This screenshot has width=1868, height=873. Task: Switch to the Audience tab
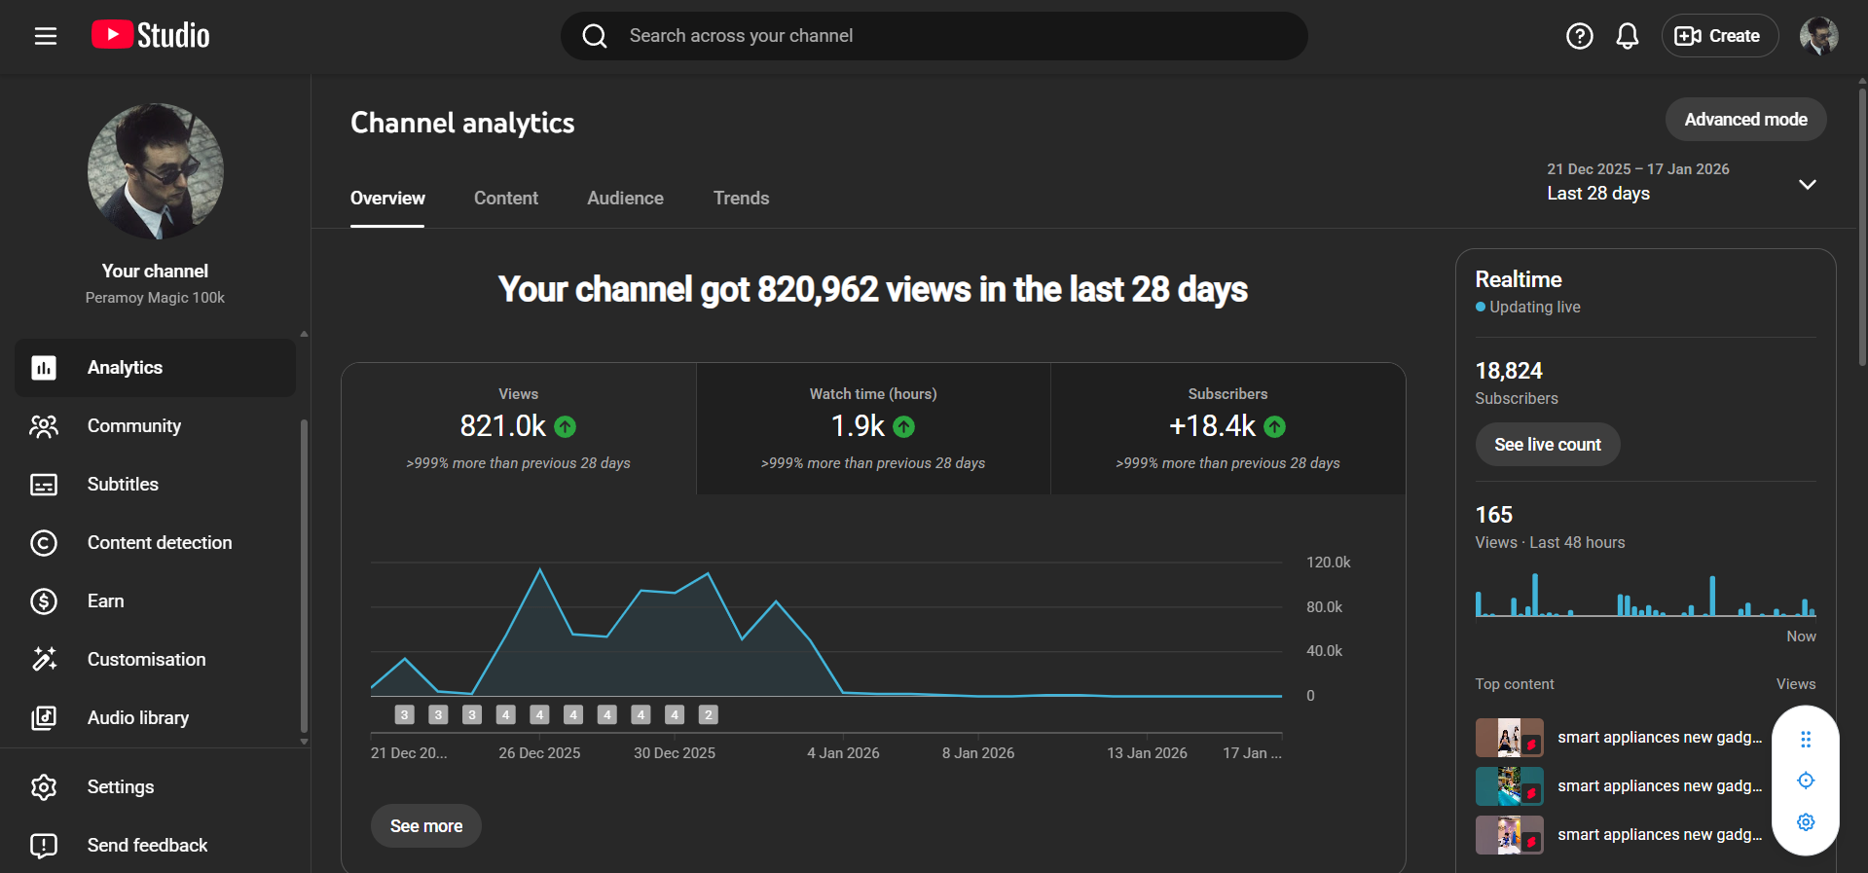[625, 199]
